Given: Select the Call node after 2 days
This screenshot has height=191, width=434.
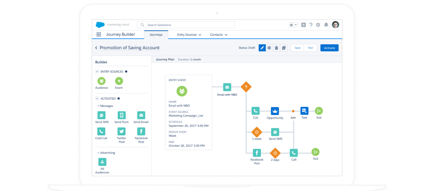Looking at the screenshot, I should pos(294,153).
